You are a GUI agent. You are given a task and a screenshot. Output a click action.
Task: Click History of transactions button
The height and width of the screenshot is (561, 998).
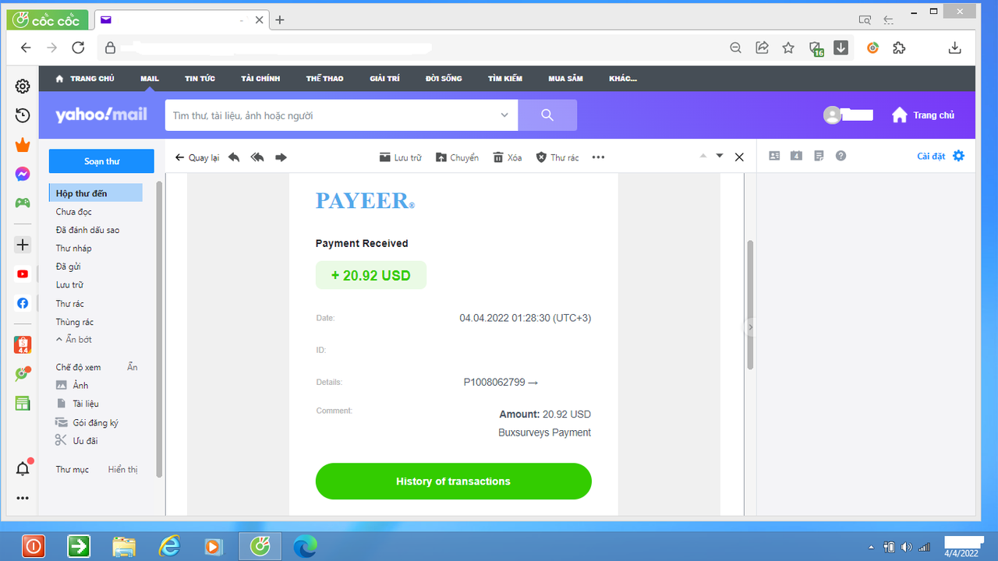[453, 482]
